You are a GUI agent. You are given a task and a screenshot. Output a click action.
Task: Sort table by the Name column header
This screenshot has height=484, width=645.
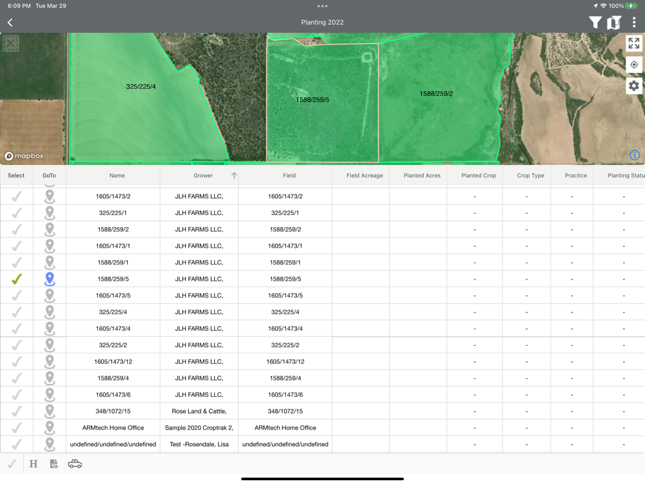(x=117, y=176)
